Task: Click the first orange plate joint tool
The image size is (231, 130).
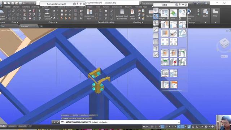Action: [165, 53]
